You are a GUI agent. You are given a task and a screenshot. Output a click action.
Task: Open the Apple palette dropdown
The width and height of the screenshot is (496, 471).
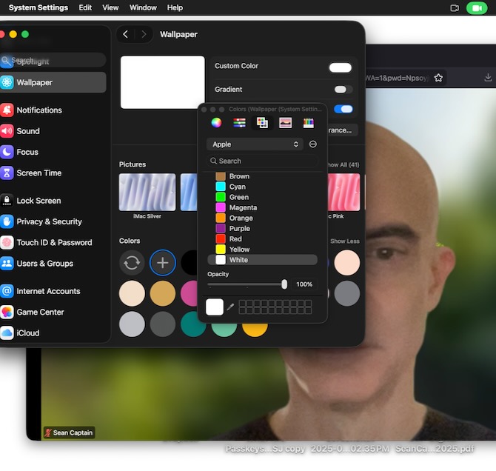tap(255, 144)
